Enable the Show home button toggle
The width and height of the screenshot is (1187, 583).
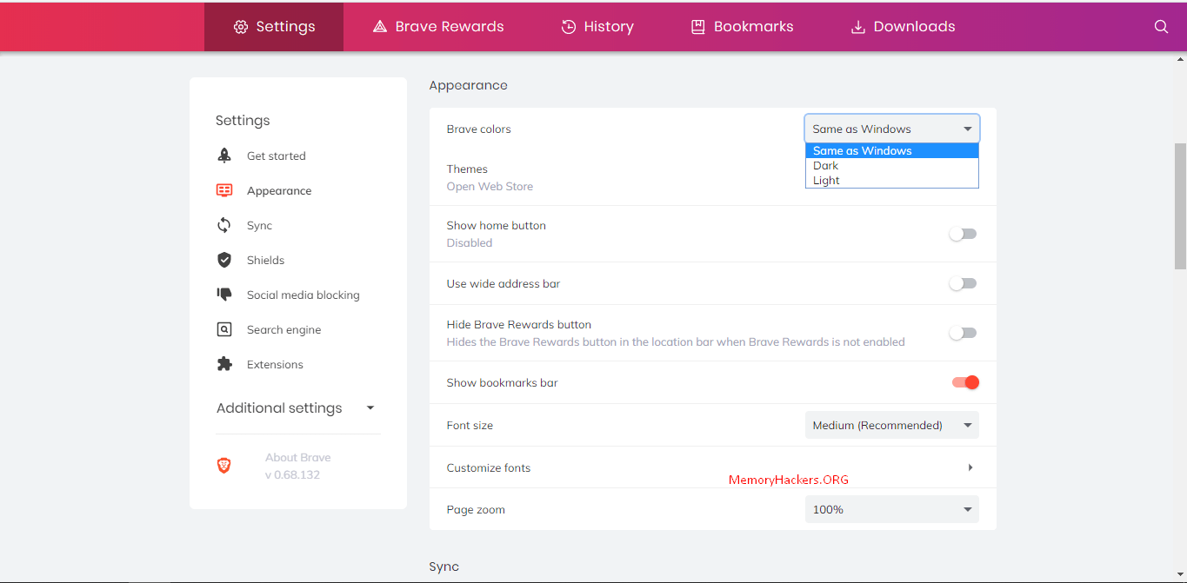coord(964,234)
